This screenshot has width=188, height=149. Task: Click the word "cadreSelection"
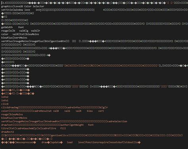[x=117, y=122]
